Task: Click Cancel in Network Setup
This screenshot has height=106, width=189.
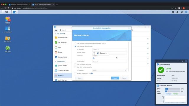Action: (124, 78)
